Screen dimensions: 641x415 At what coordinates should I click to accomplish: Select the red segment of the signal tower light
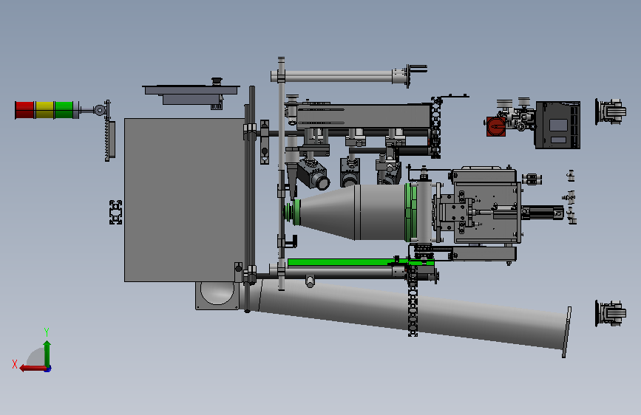[24, 110]
